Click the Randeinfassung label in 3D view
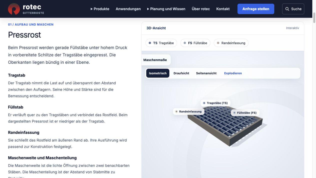The width and height of the screenshot is (316, 178). [x=189, y=111]
